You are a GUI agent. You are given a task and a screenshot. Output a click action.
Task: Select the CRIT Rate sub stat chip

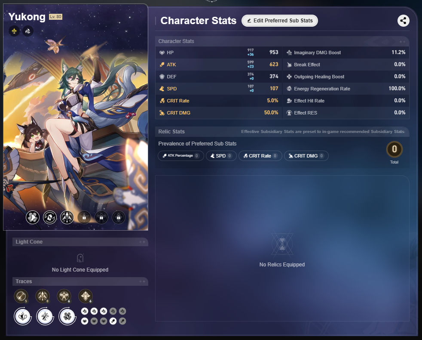tap(260, 155)
